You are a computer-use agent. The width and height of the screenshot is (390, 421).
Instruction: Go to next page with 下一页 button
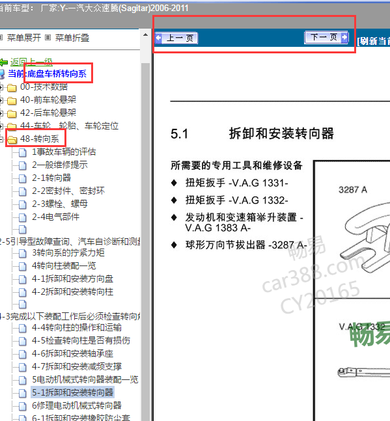tap(326, 37)
